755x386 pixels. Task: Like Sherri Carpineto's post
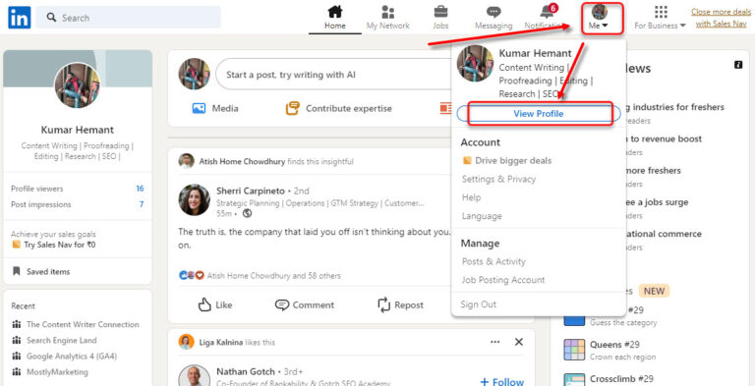[215, 304]
